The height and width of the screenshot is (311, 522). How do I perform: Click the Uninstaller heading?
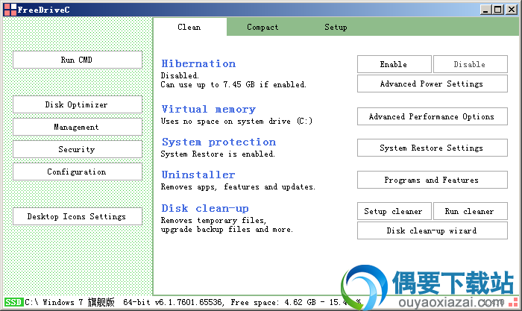point(198,175)
